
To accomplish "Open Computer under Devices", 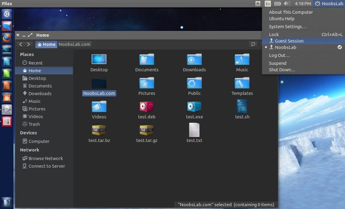I will (44, 141).
